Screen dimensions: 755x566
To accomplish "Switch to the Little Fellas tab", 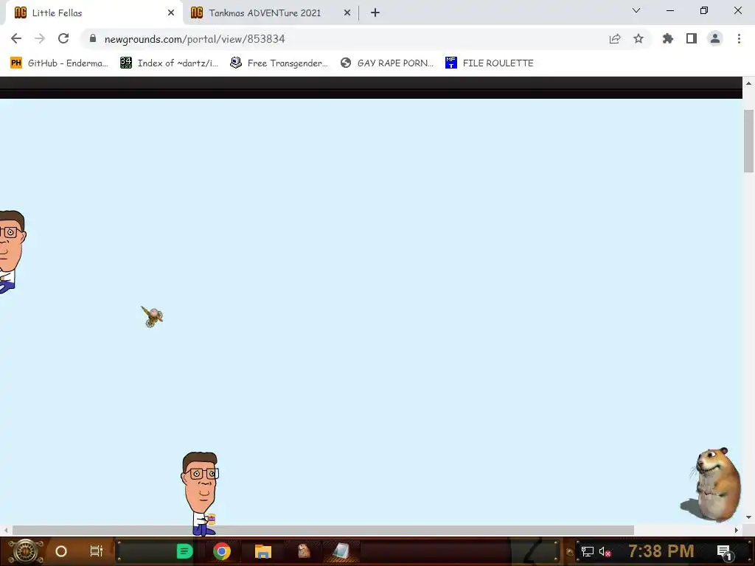I will tap(91, 13).
